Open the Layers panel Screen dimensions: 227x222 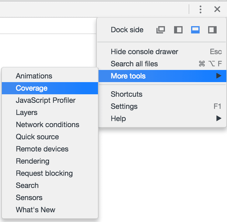click(27, 113)
